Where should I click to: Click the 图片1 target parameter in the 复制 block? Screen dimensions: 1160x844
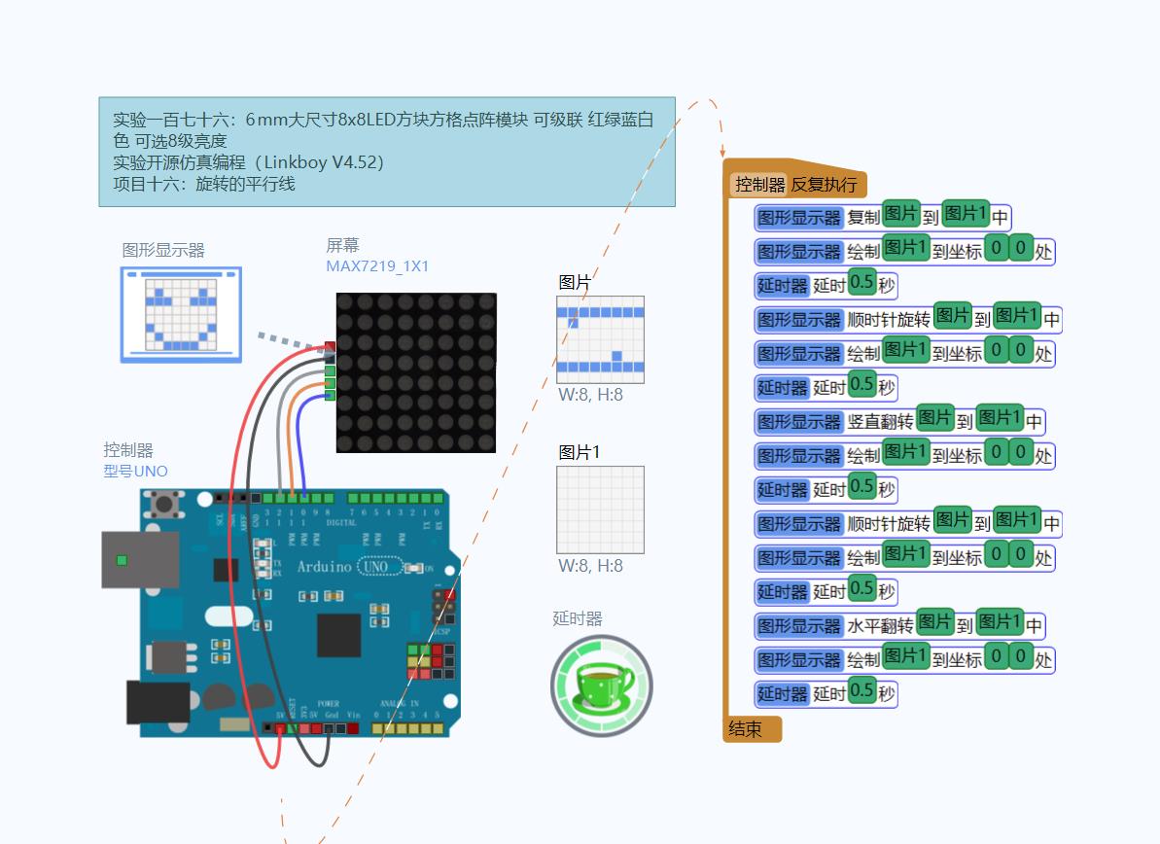click(x=967, y=214)
